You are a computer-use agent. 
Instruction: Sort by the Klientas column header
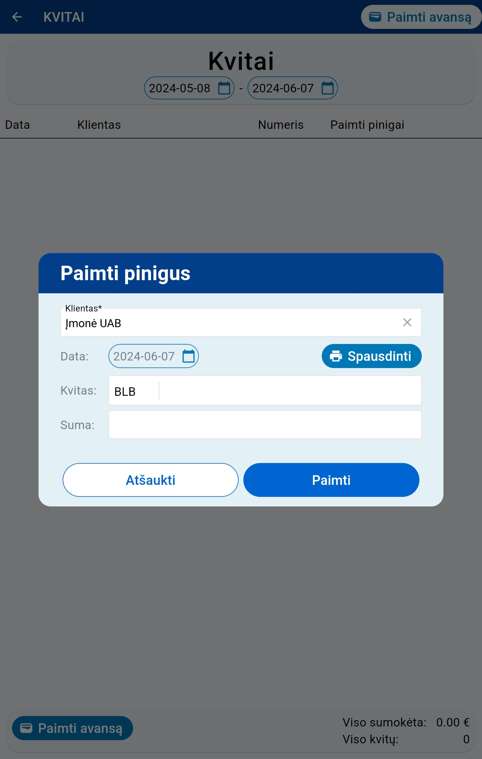[x=99, y=125]
